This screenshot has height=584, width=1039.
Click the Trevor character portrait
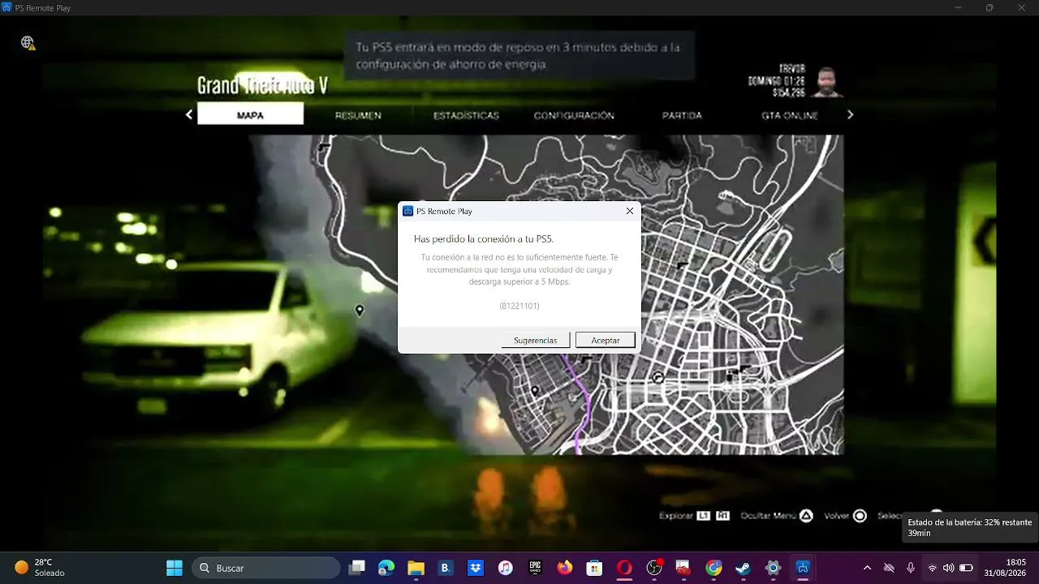[x=827, y=82]
